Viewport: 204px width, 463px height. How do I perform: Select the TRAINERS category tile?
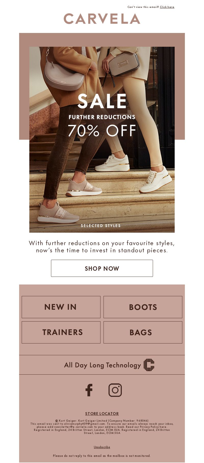point(61,332)
